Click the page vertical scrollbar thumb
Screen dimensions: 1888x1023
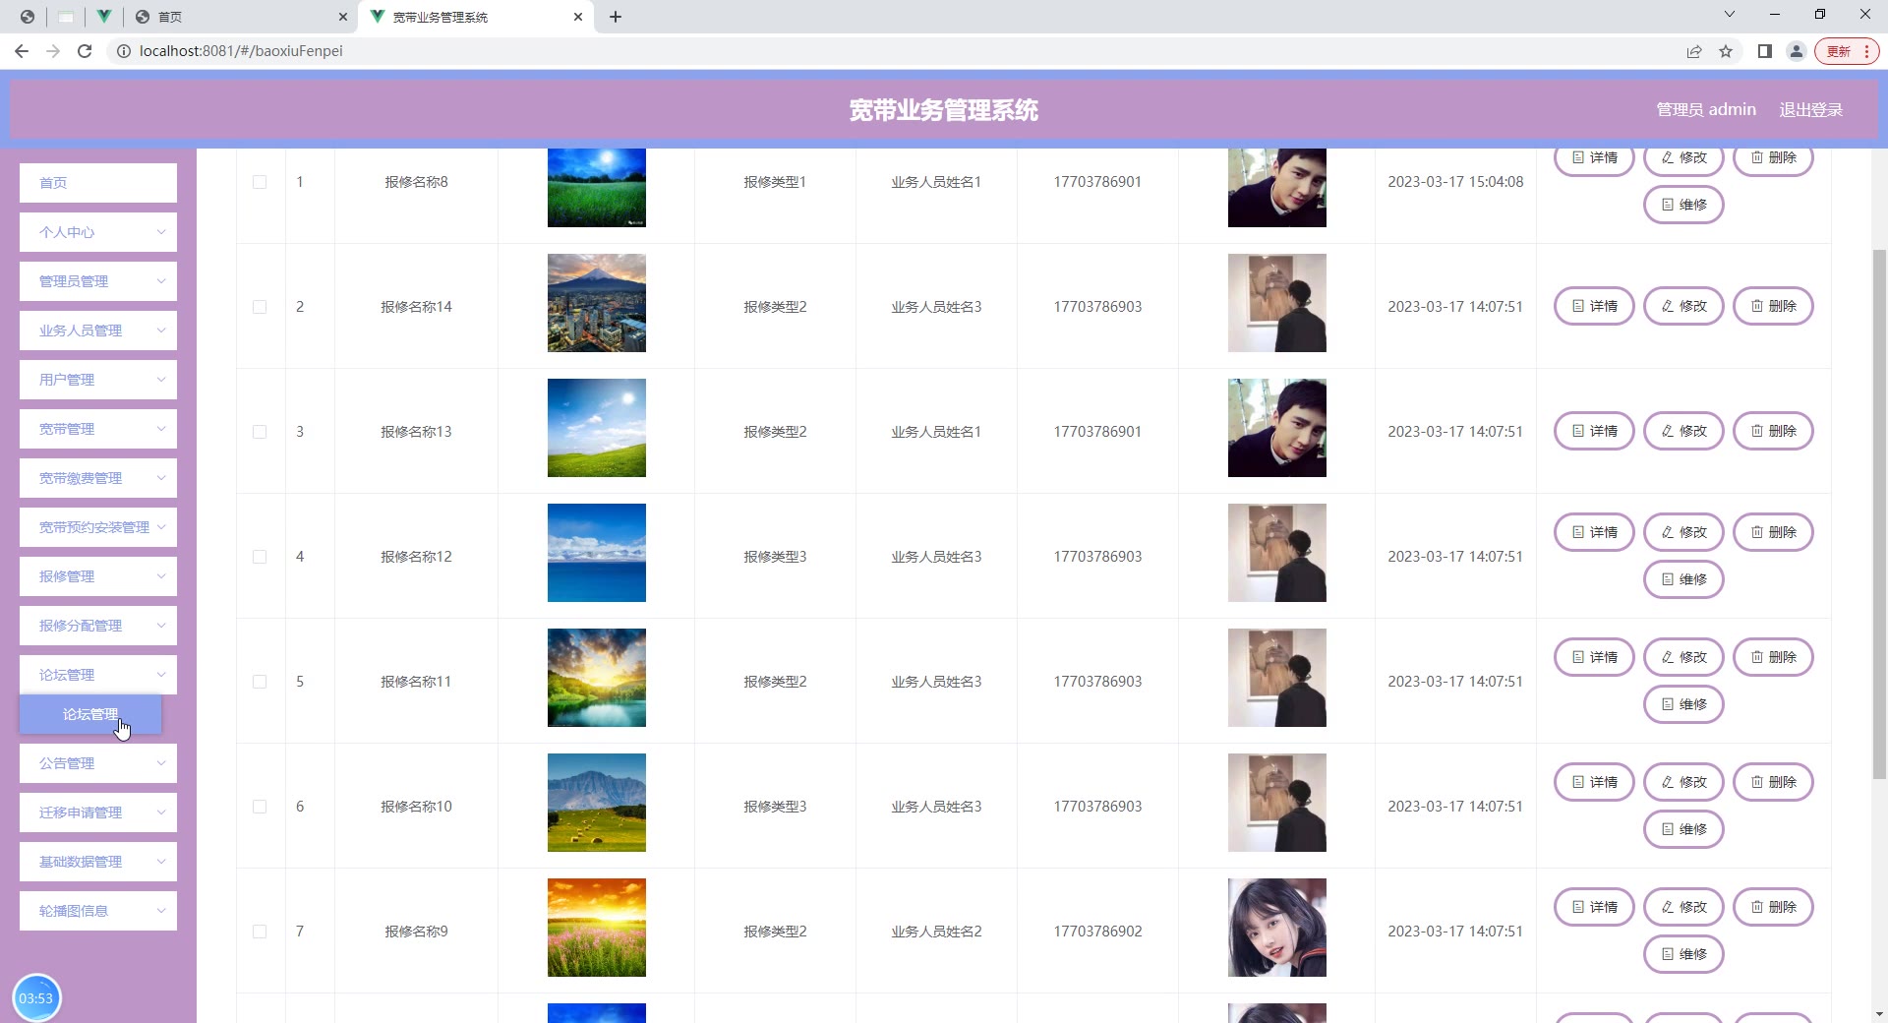[x=1879, y=514]
